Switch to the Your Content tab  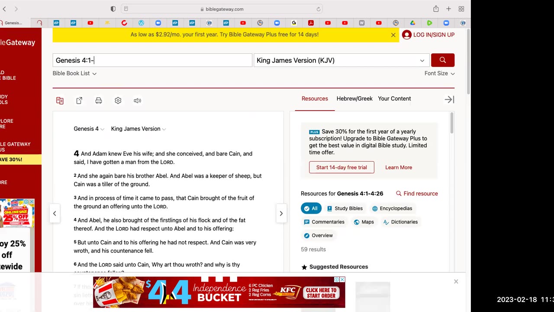(x=394, y=99)
